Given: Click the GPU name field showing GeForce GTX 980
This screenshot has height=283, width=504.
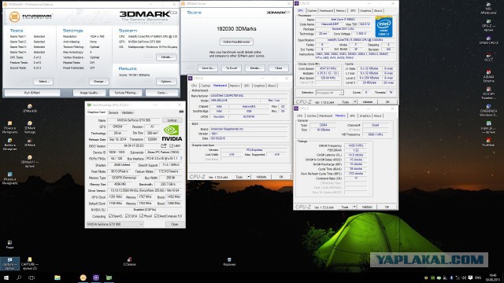Looking at the screenshot, I should pyautogui.click(x=134, y=120).
